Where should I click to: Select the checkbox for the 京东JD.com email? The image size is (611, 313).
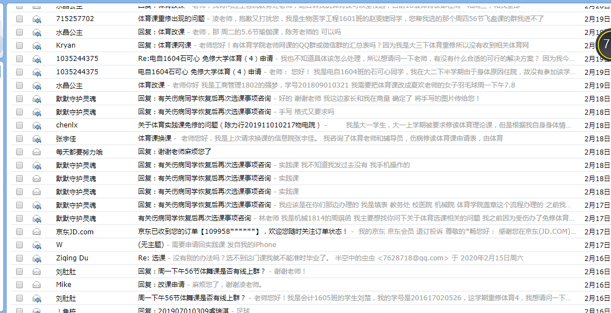(20, 232)
